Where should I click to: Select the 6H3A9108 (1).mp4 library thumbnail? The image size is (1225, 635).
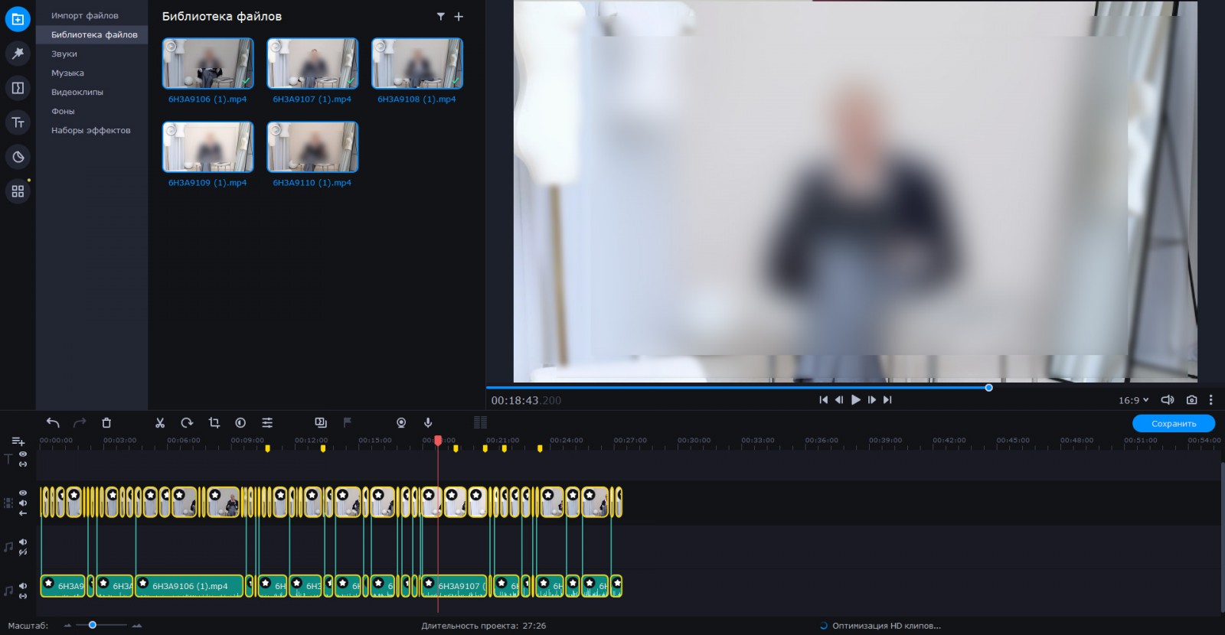click(x=417, y=63)
